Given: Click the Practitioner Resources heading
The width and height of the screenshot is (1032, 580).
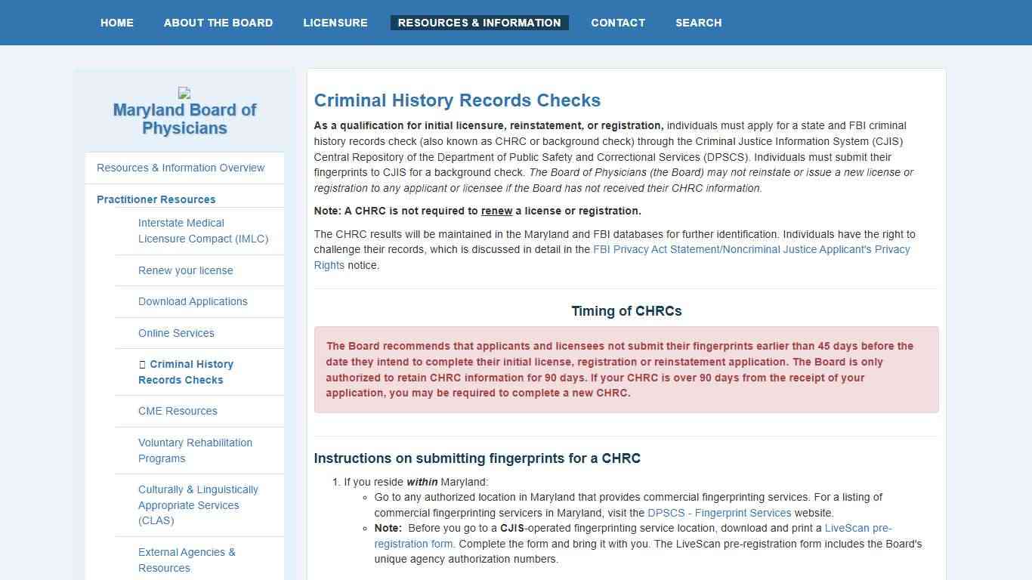Looking at the screenshot, I should tap(156, 199).
